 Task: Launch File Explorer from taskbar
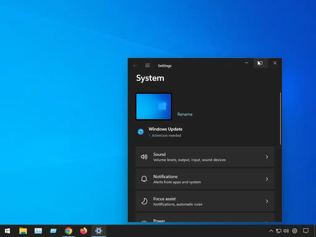pyautogui.click(x=23, y=231)
